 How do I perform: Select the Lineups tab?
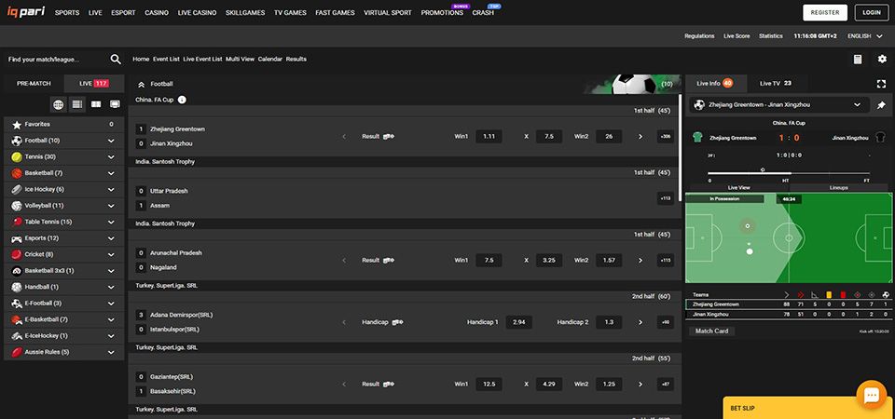click(839, 187)
